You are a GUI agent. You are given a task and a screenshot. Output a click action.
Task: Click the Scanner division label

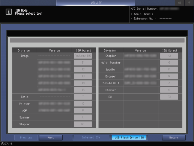click(x=24, y=117)
